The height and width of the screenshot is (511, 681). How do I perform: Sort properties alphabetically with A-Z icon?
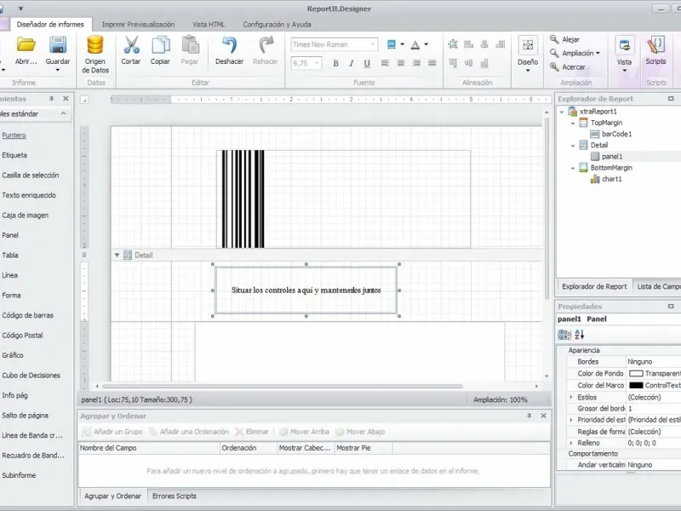pos(580,335)
